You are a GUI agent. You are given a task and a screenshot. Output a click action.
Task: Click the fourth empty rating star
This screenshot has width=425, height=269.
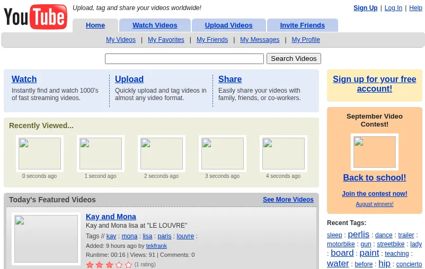click(119, 265)
